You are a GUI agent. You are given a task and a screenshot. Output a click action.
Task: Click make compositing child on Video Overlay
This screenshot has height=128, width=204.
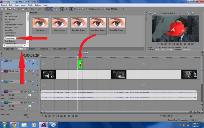tap(37, 75)
